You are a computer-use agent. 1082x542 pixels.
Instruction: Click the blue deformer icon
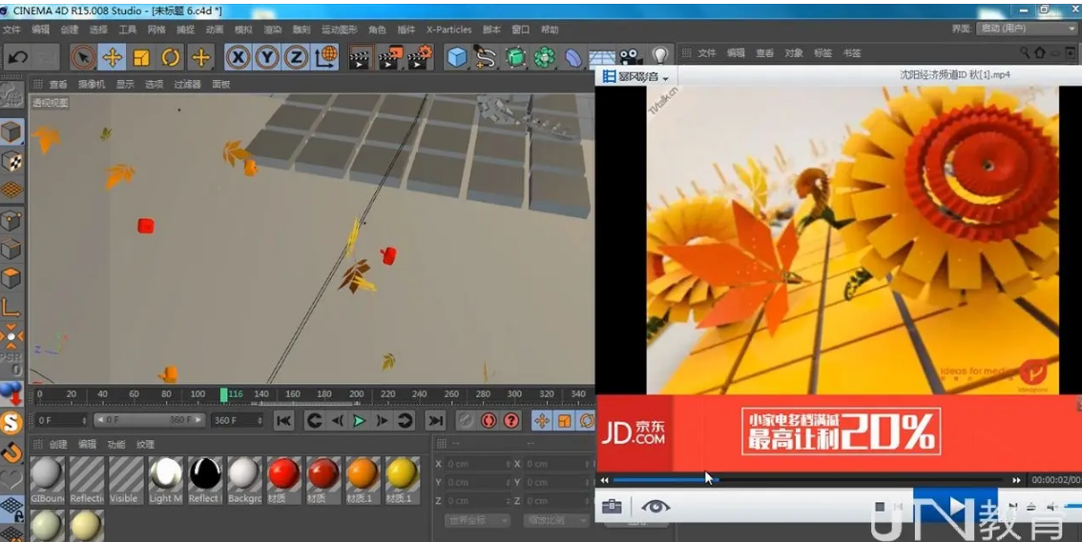click(573, 57)
